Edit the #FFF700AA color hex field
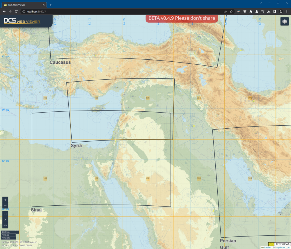The height and width of the screenshot is (249, 291). click(x=283, y=244)
